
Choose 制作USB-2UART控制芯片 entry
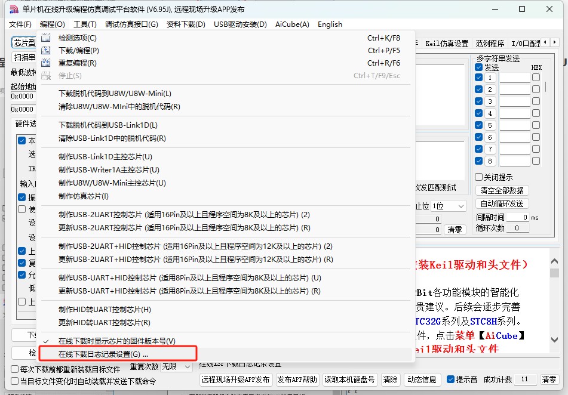[x=225, y=215]
